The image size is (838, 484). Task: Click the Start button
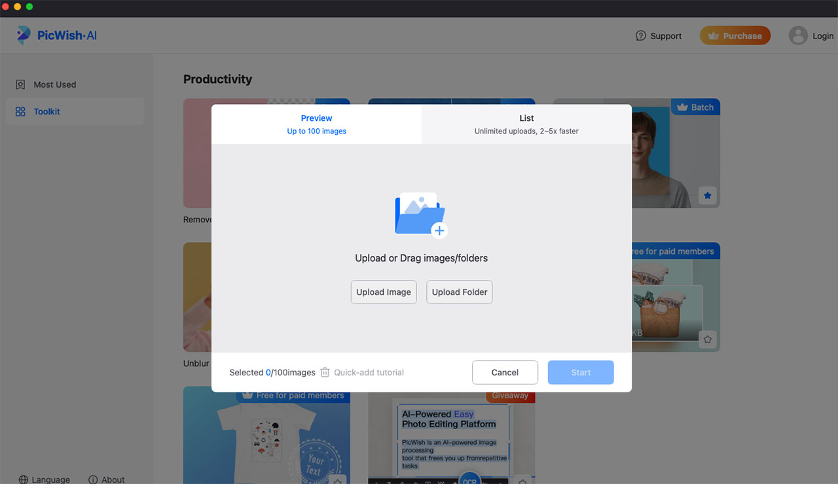581,372
